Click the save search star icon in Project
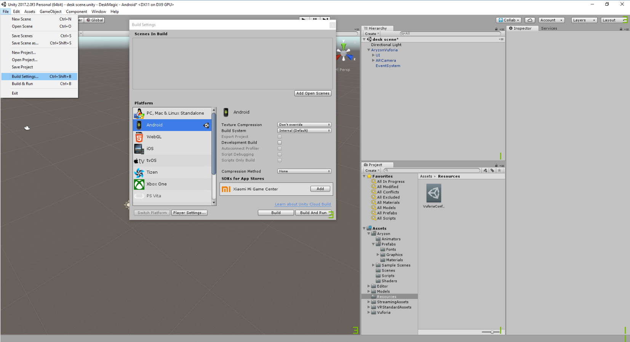Screen dimensions: 630x342 [x=499, y=170]
